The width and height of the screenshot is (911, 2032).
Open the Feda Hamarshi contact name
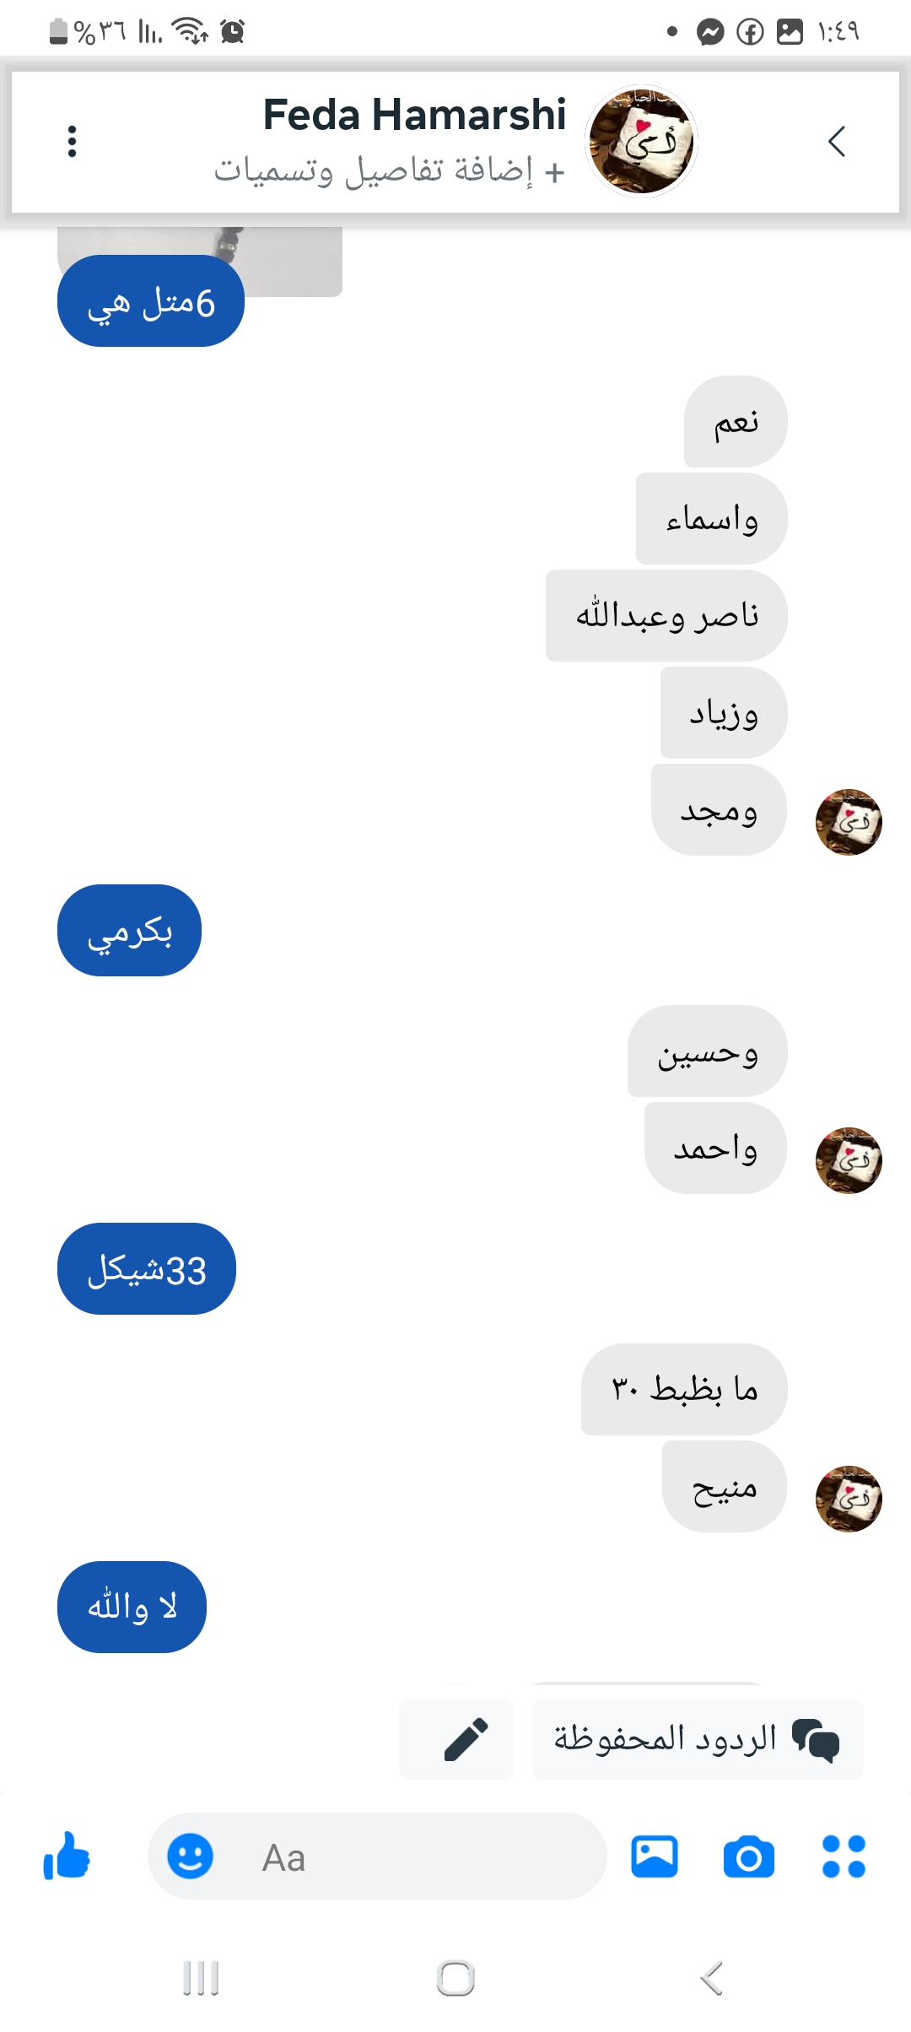(414, 114)
